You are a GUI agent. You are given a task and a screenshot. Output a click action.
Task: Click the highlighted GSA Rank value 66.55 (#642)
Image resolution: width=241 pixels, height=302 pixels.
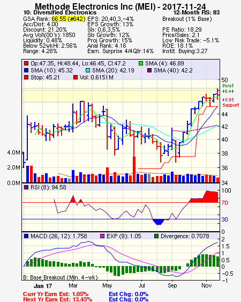coord(69,19)
